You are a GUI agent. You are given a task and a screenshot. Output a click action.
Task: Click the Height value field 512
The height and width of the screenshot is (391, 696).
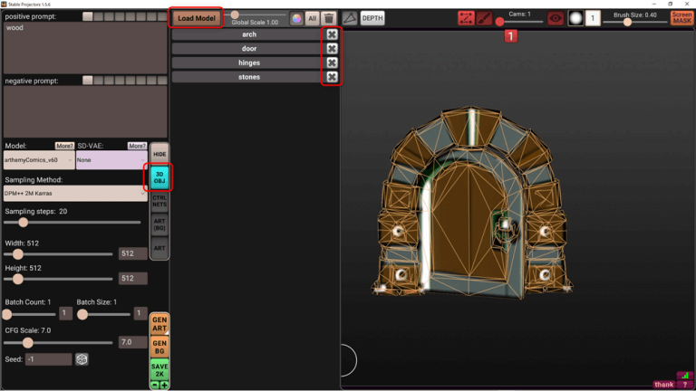[132, 279]
